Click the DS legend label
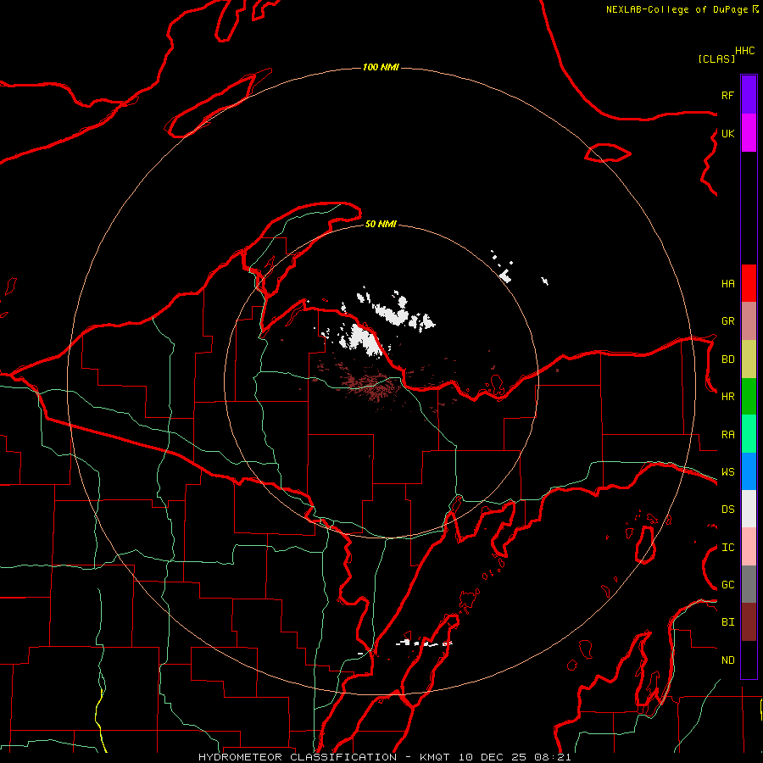The image size is (763, 763). pyautogui.click(x=727, y=510)
